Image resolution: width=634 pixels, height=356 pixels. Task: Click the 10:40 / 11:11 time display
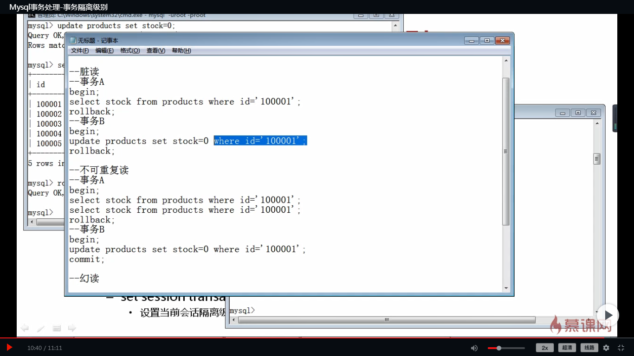45,348
